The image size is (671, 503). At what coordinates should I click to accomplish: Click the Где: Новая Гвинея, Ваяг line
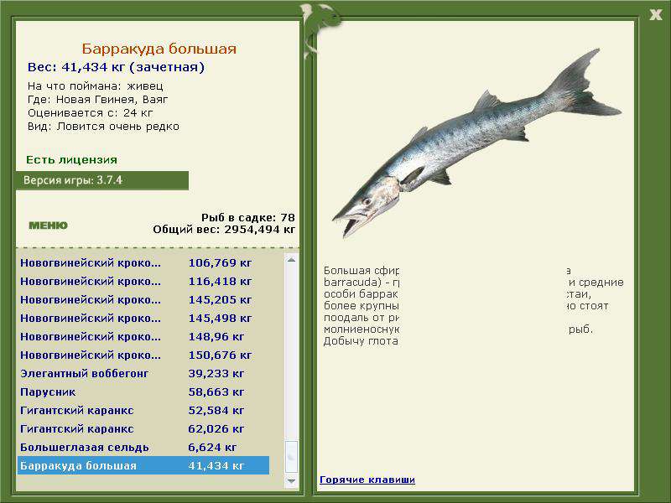(x=97, y=100)
